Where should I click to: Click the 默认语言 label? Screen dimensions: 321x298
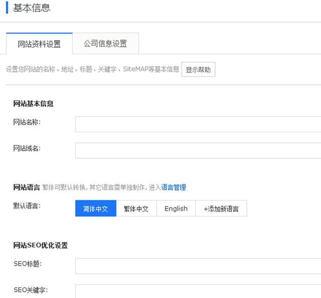27,206
